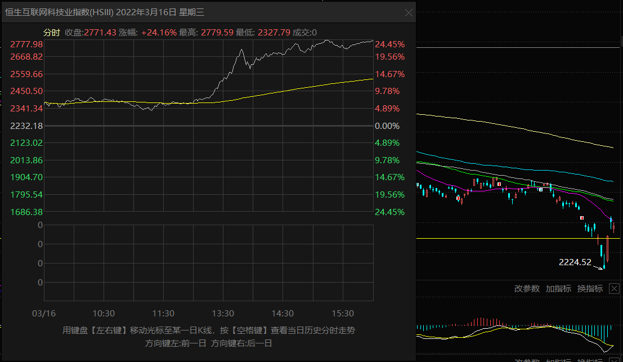The height and width of the screenshot is (362, 623).
Task: Click the 2559.66 price axis label
Action: 26,74
